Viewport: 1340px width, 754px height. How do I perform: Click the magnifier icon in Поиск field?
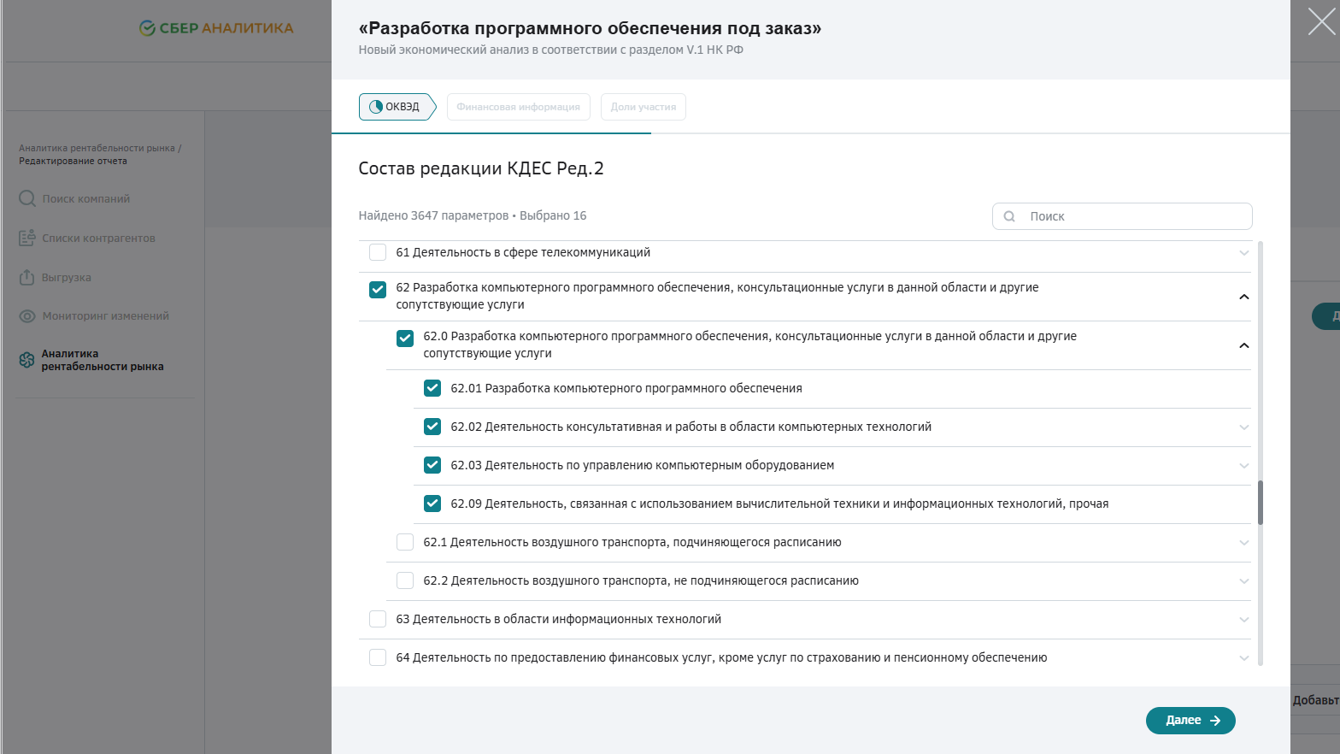1009,216
